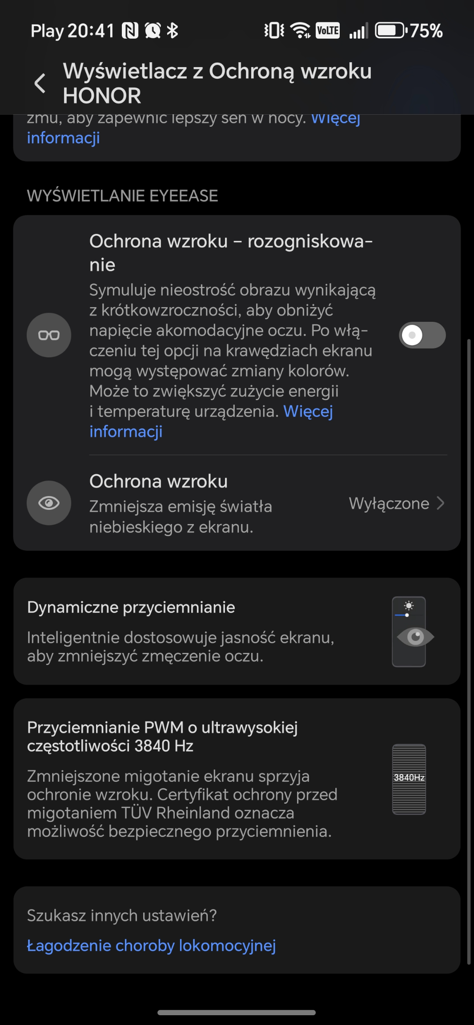This screenshot has width=474, height=1025.
Task: Tap the alarm clock status icon
Action: [153, 31]
